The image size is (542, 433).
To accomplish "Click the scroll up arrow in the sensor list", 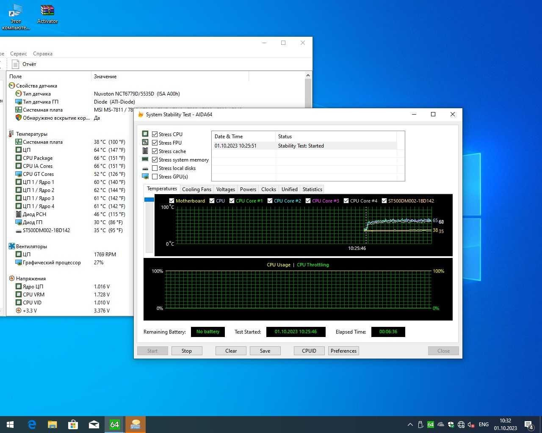I will pyautogui.click(x=308, y=75).
